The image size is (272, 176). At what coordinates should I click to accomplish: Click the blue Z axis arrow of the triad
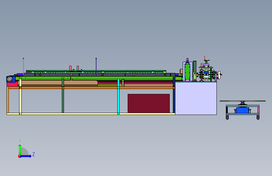[x=26, y=156]
